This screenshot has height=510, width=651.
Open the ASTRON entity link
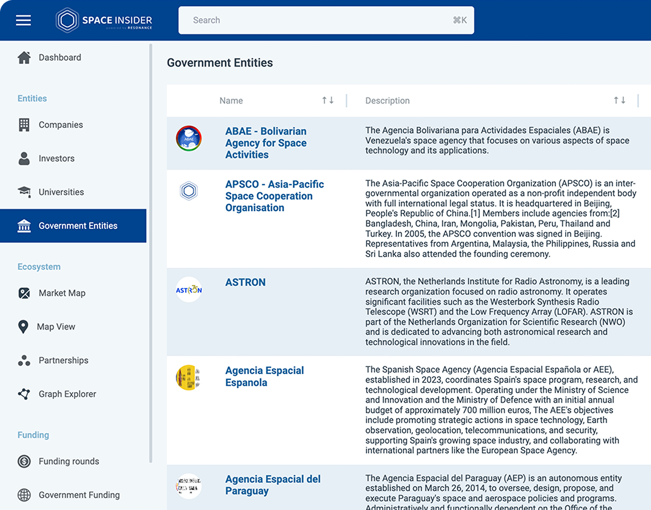point(245,282)
